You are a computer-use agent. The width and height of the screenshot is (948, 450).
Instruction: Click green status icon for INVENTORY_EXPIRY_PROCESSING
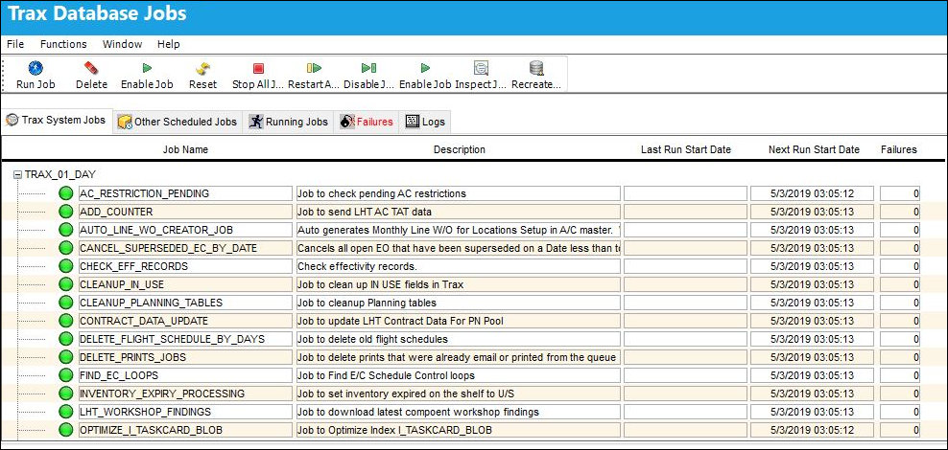coord(65,394)
